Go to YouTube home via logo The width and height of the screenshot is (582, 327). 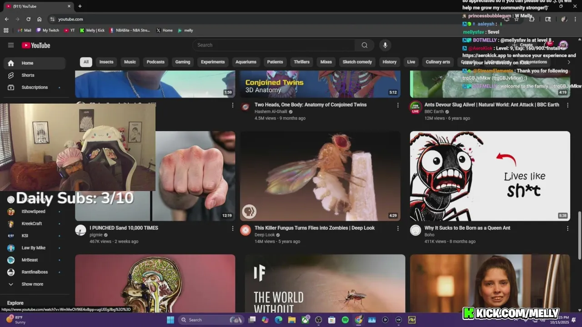click(36, 45)
